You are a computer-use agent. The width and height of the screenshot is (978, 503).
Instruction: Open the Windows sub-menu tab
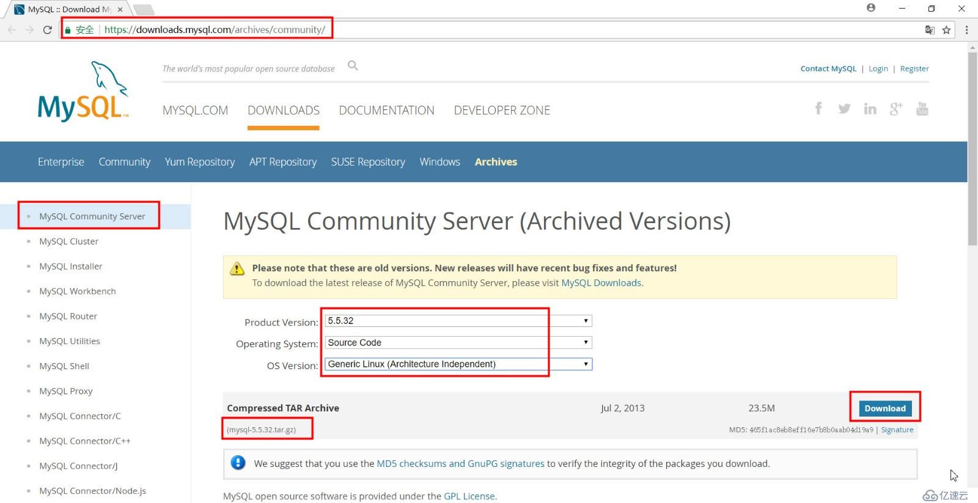439,162
